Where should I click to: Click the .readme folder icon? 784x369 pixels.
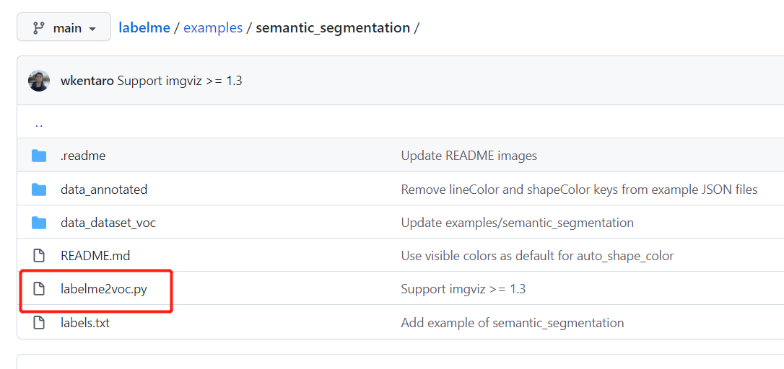[39, 156]
